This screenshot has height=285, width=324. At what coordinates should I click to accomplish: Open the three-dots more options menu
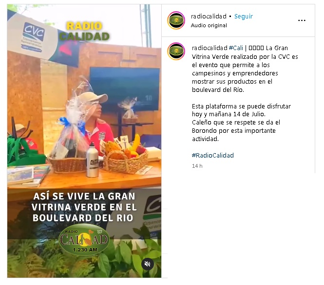[302, 20]
